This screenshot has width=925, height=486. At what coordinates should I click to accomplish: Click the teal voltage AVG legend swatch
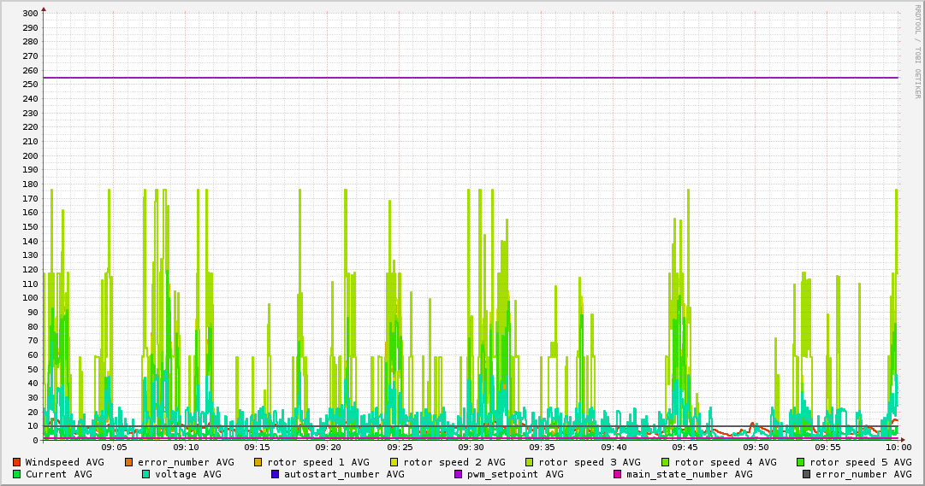(146, 474)
